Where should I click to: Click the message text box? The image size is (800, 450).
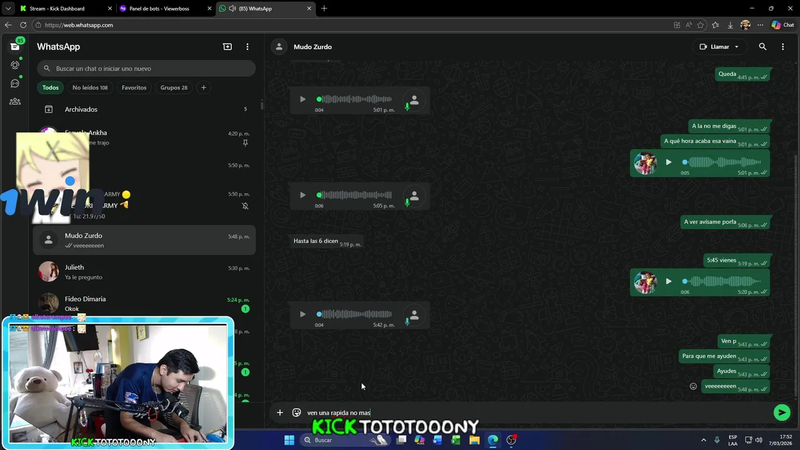(x=537, y=412)
